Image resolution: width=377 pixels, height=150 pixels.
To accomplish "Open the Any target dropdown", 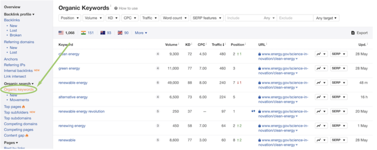I will click(x=326, y=18).
